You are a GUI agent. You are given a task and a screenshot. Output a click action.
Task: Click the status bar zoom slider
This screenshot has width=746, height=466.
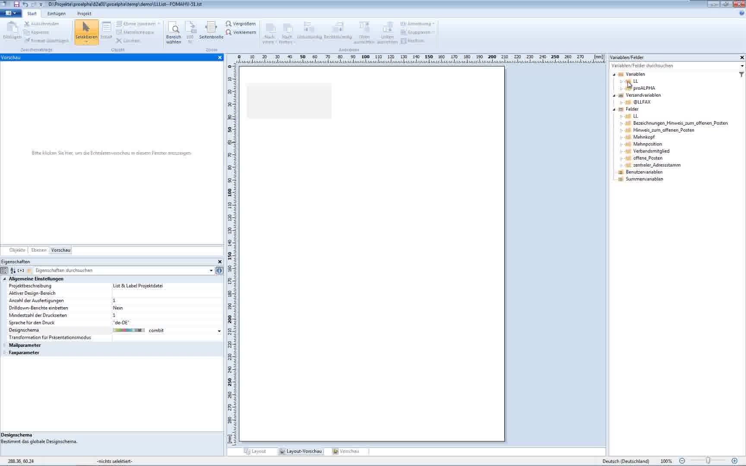click(708, 461)
